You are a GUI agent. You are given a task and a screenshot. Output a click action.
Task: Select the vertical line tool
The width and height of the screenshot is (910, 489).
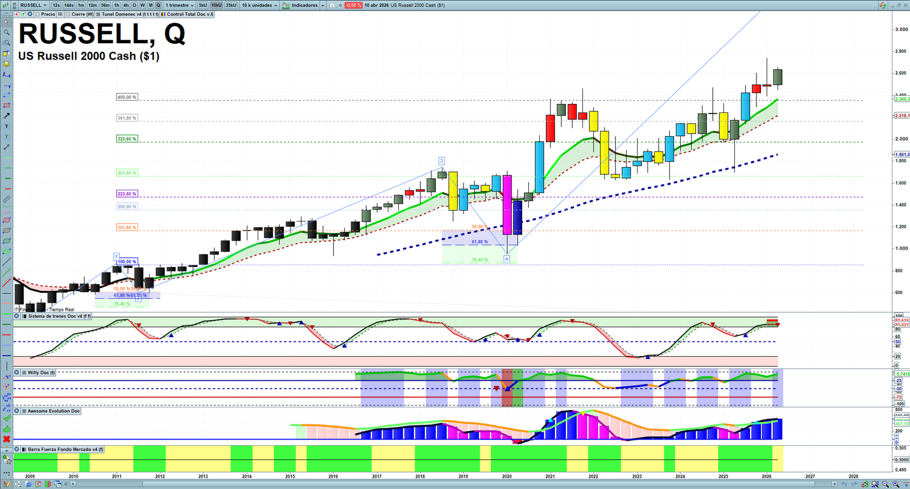6,366
